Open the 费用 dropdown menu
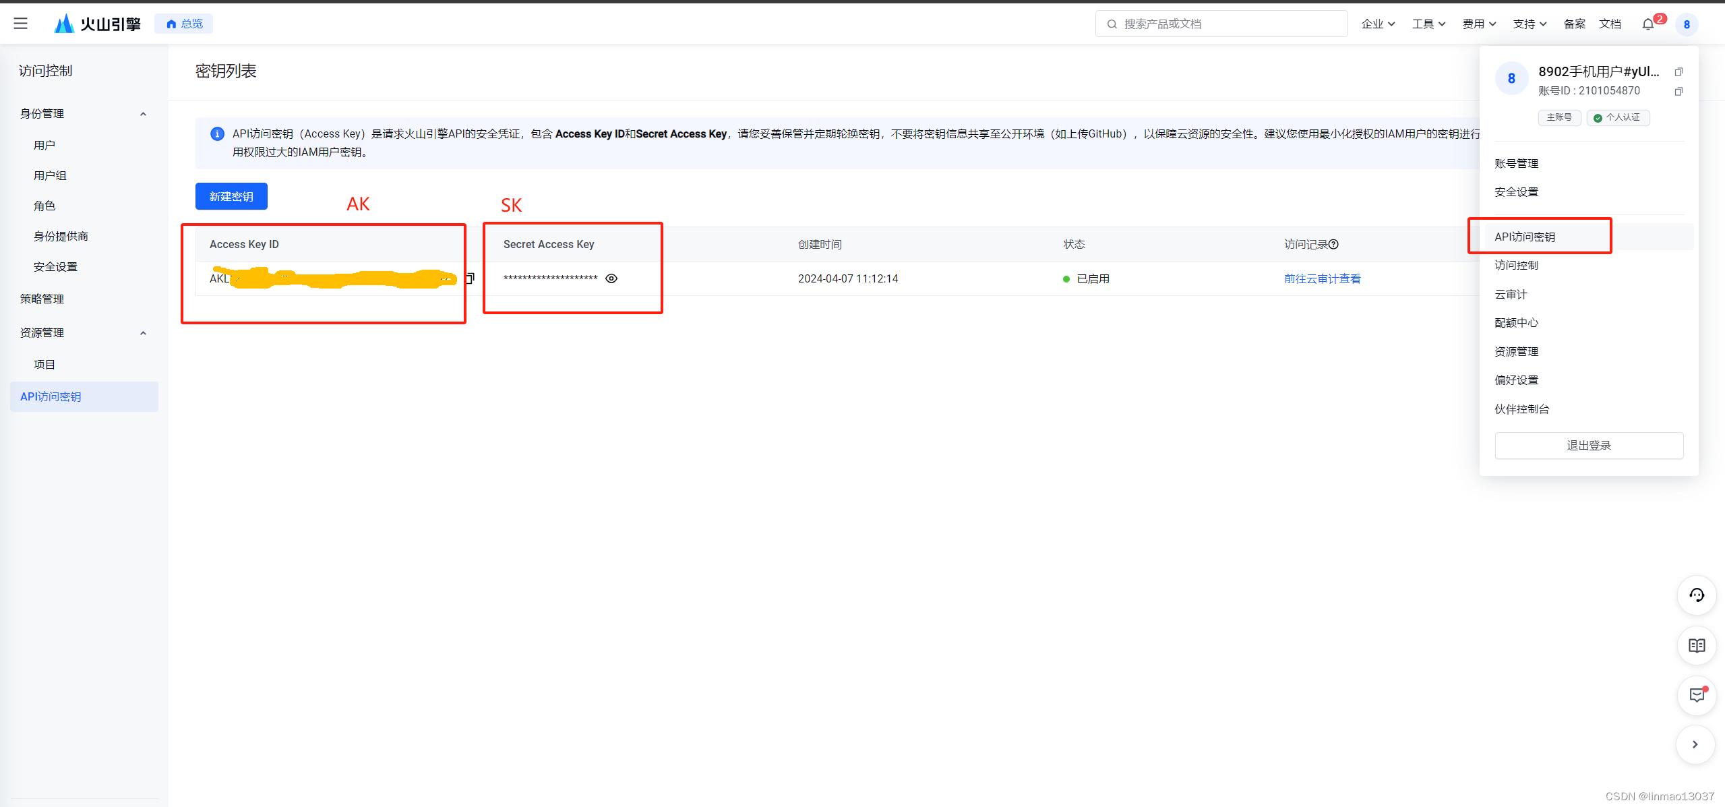This screenshot has width=1725, height=807. pos(1479,24)
